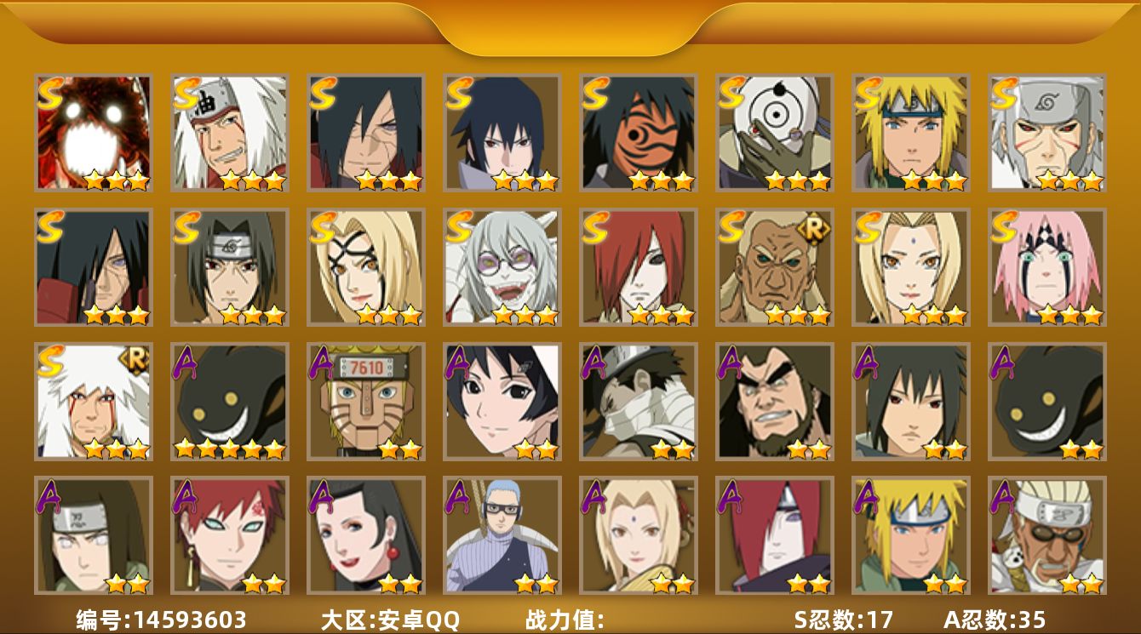Open the 7610 headband robot character
The height and width of the screenshot is (634, 1141).
tap(365, 401)
